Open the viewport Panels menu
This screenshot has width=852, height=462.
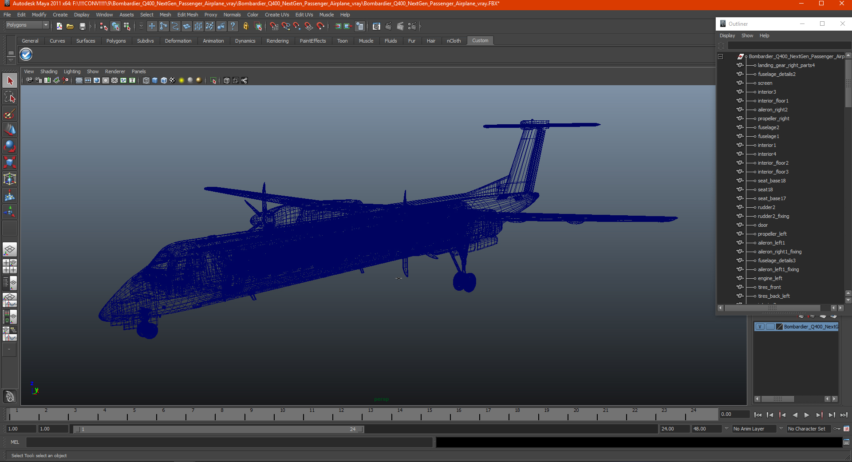pos(138,71)
